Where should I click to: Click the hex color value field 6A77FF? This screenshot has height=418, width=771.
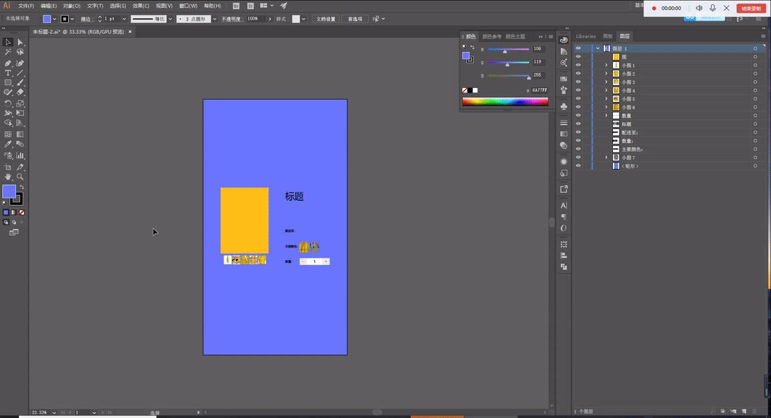(x=539, y=90)
